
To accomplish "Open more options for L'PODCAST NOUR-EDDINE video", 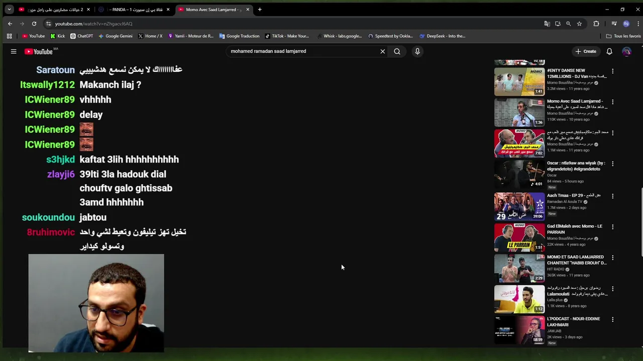I will 612,319.
